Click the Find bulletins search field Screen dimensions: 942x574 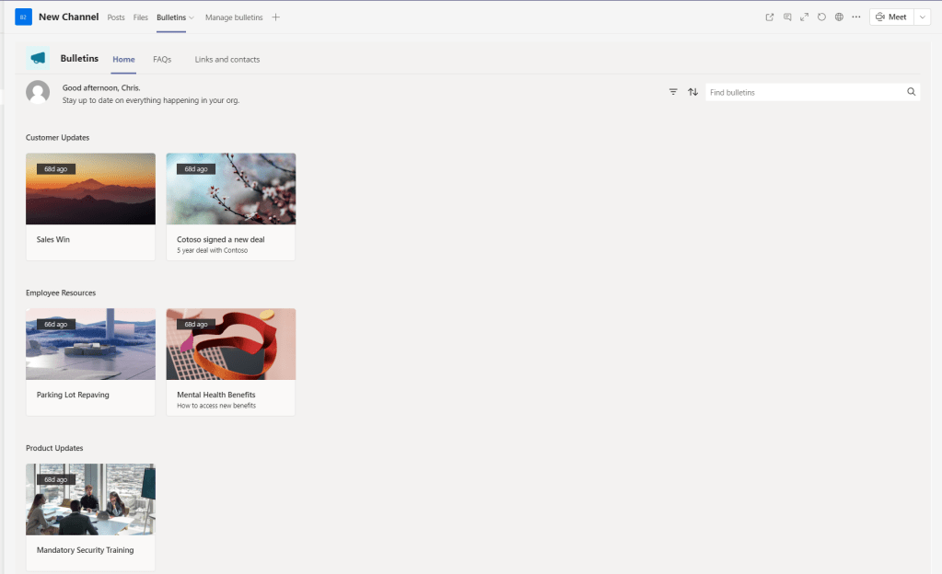click(803, 92)
